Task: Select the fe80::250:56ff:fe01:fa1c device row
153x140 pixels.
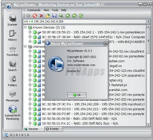Action: (x=80, y=124)
